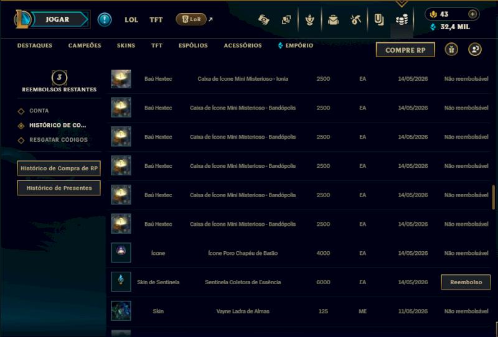Open the crest and wings icon
The height and width of the screenshot is (337, 498).
(309, 20)
